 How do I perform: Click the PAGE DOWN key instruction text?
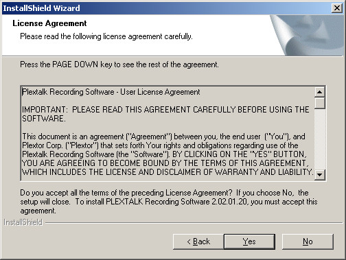pyautogui.click(x=119, y=64)
